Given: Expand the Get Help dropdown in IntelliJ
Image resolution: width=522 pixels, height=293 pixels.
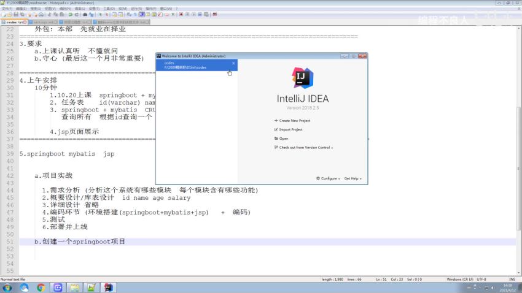Looking at the screenshot, I should coord(353,178).
